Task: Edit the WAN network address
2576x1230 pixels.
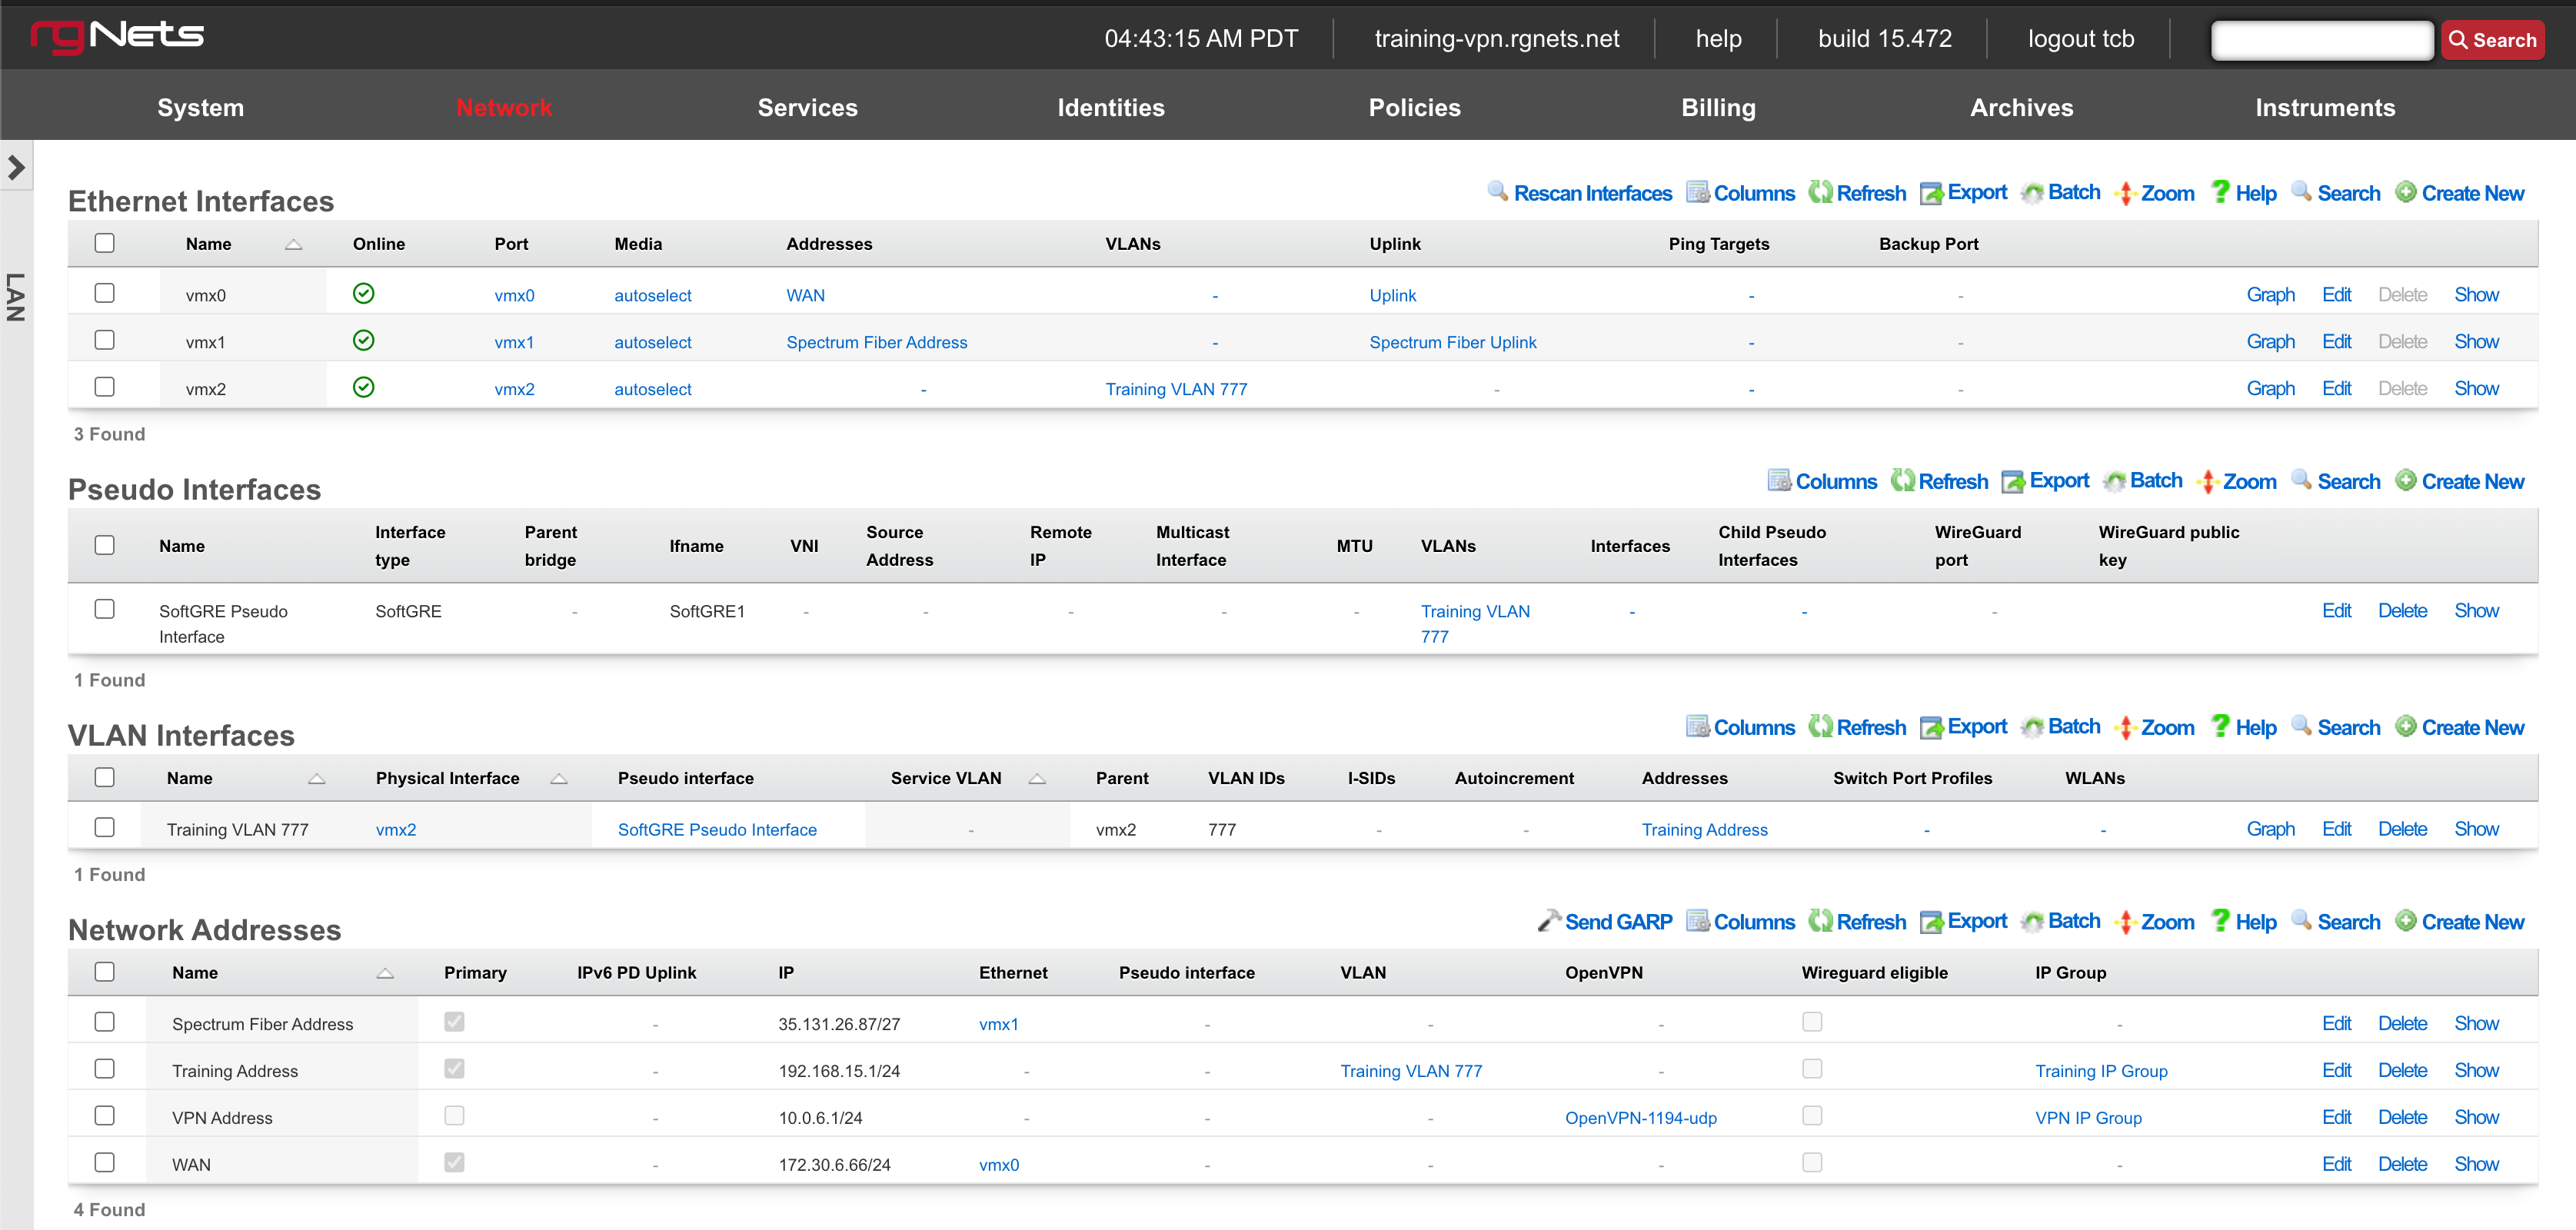Action: pyautogui.click(x=2336, y=1164)
